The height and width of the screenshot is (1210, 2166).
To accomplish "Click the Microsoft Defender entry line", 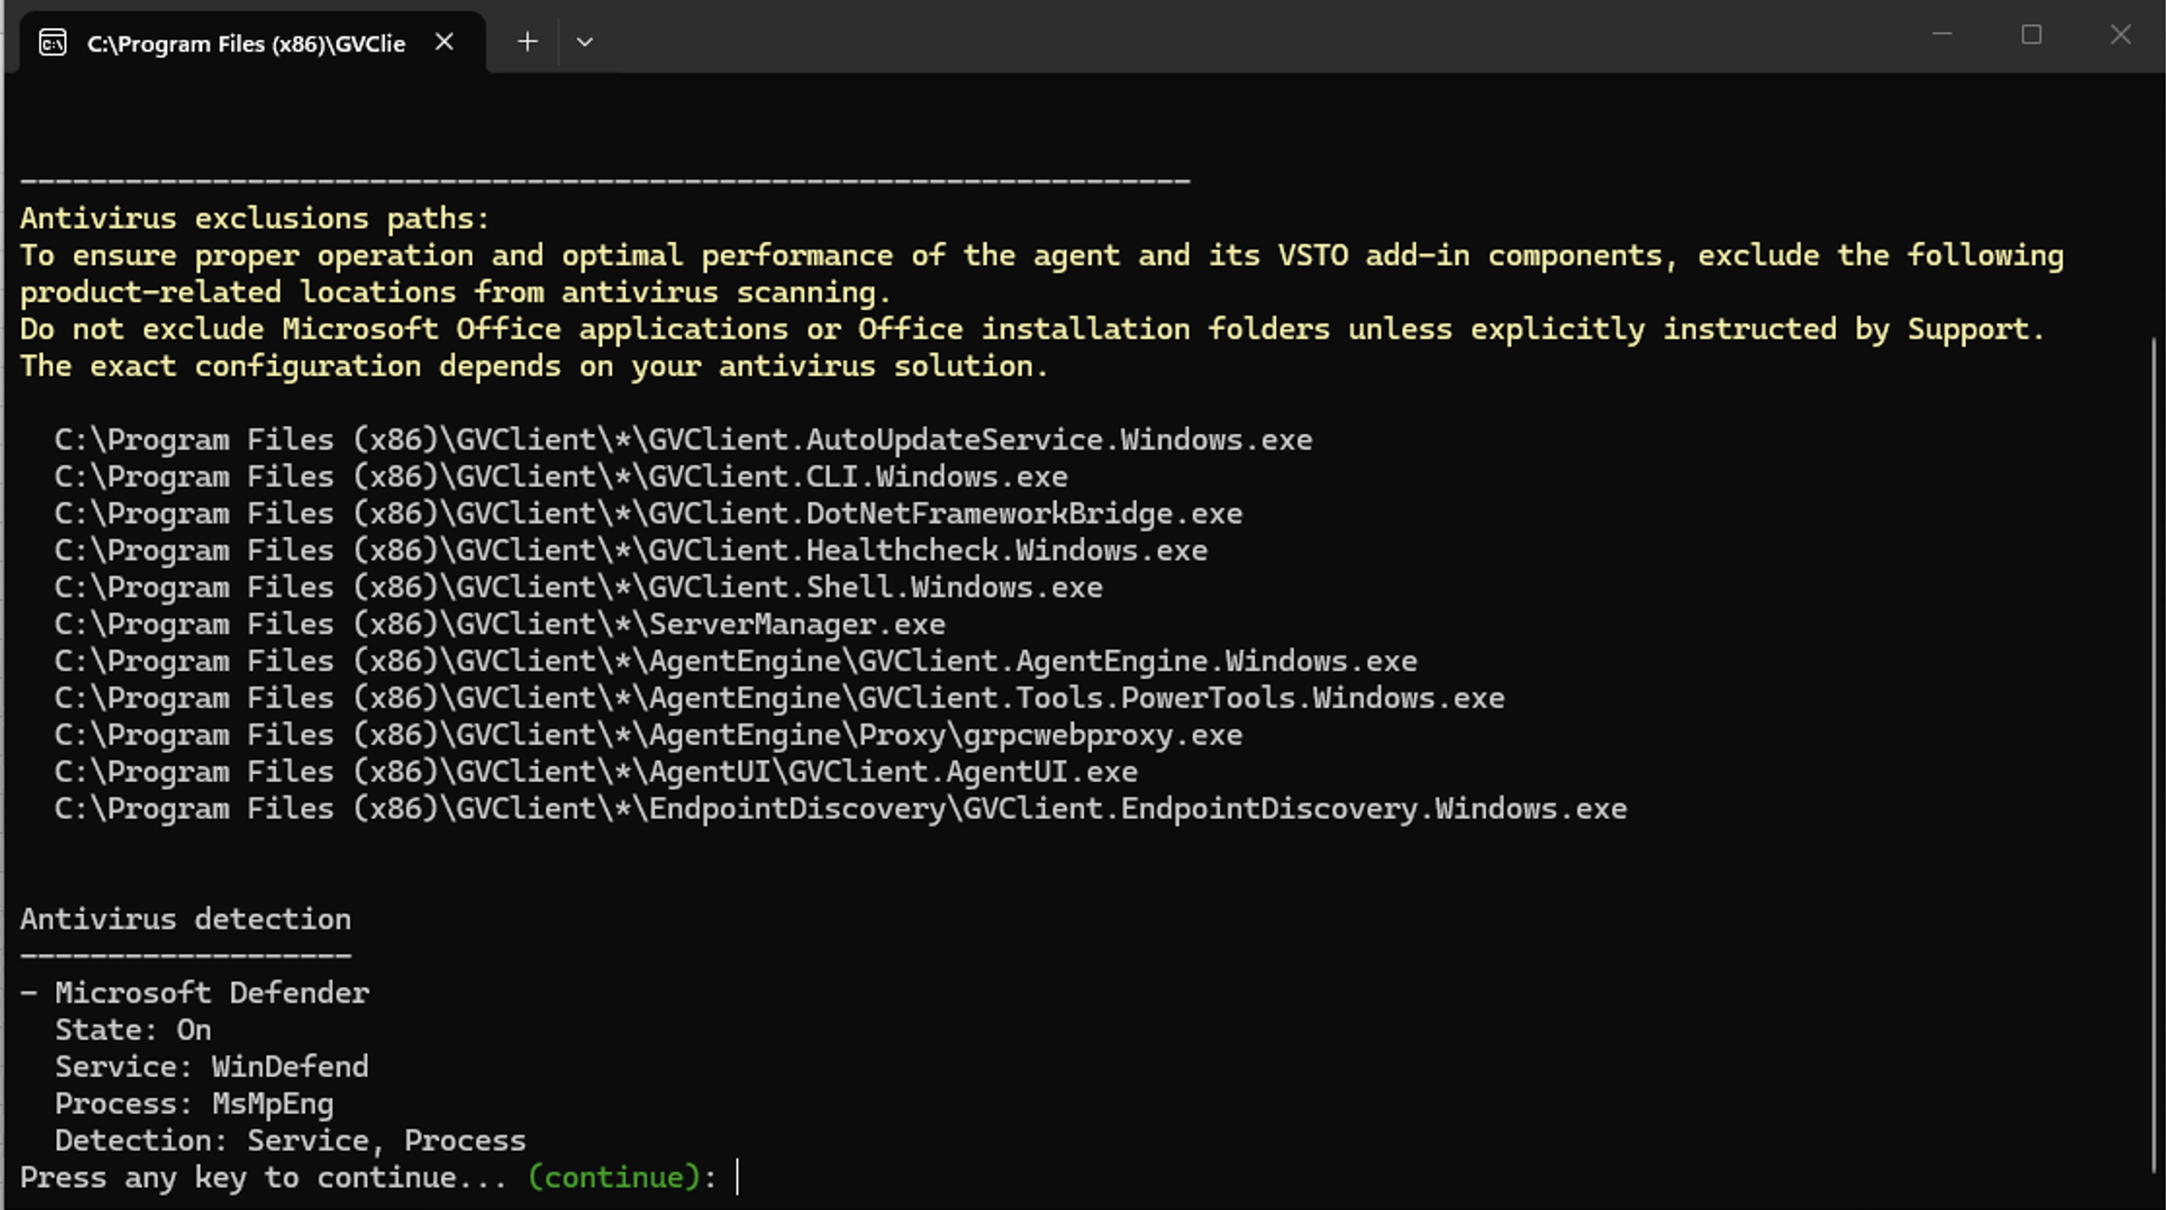I will pos(211,992).
